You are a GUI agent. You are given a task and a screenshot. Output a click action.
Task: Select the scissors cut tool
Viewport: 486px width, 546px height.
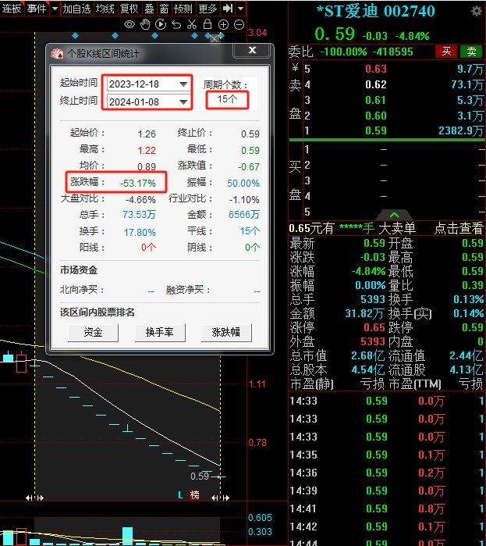click(192, 24)
